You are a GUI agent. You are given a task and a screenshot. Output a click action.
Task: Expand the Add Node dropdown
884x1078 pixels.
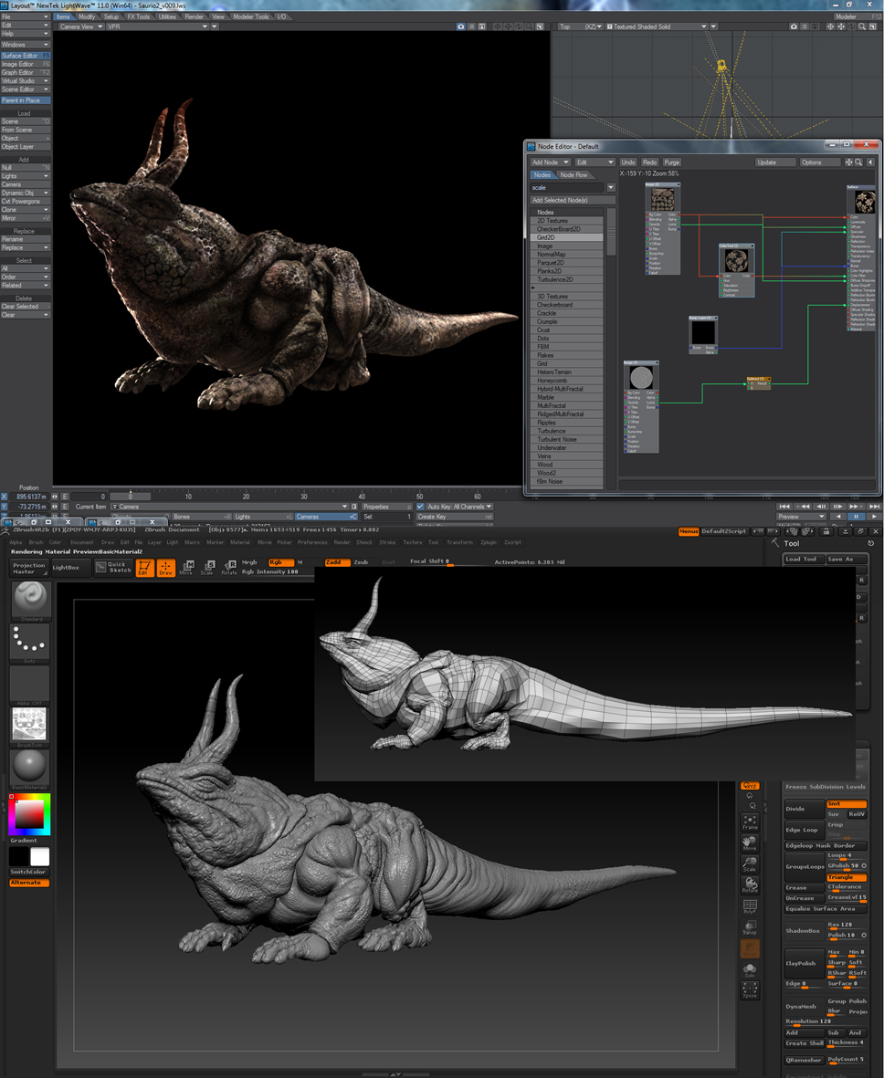(x=549, y=162)
